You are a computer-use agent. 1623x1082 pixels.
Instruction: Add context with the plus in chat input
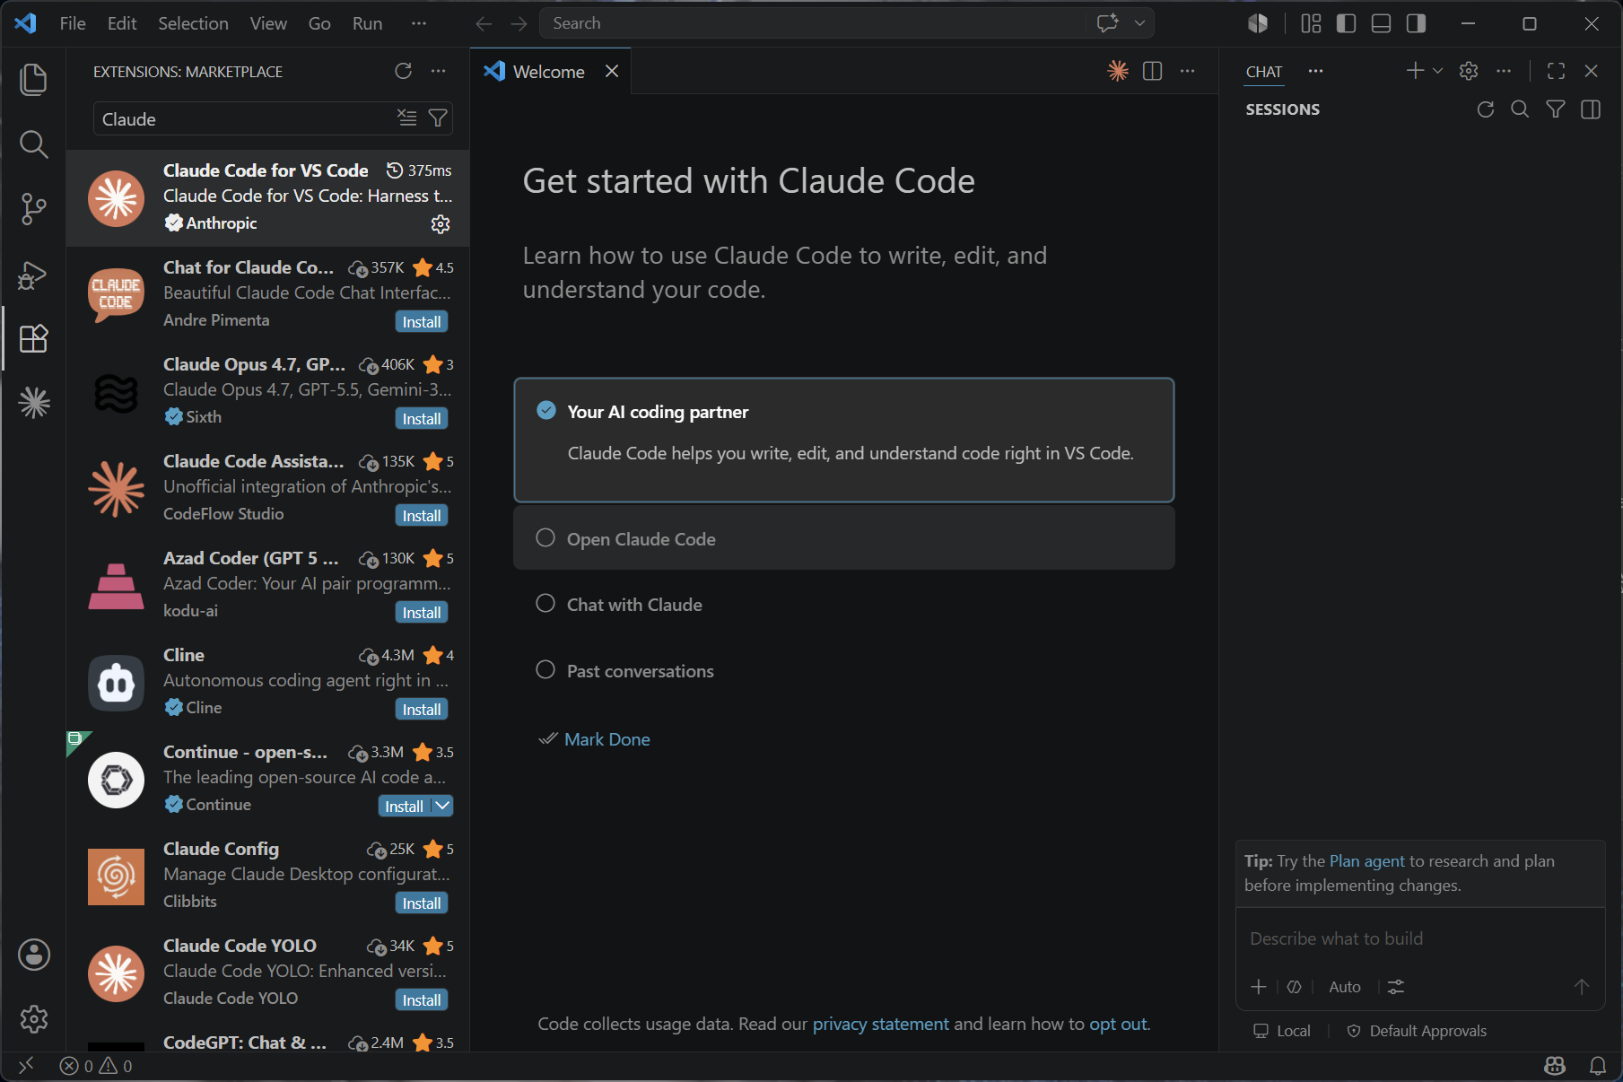[x=1259, y=987]
